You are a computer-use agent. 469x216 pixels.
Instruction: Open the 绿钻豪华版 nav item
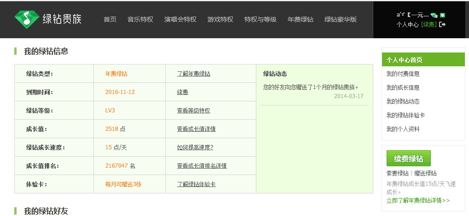coord(341,19)
